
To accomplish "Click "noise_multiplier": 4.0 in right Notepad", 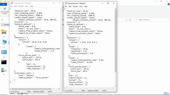I will [82, 53].
